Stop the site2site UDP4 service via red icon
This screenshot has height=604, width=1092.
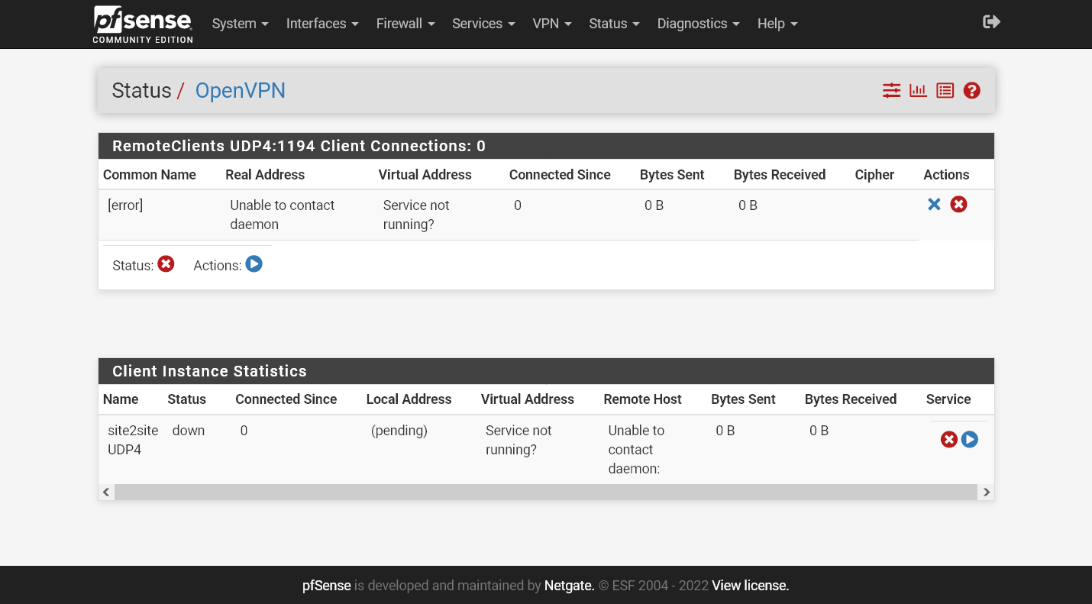[949, 439]
